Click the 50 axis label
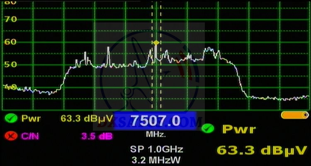The height and width of the screenshot is (166, 311). (11, 65)
